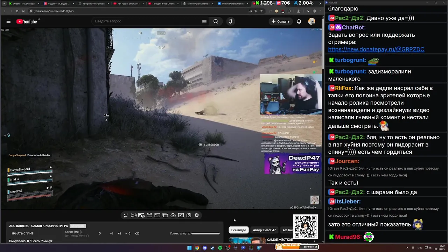
Task: Open three-dot menu on the suggested video
Action: point(315,240)
